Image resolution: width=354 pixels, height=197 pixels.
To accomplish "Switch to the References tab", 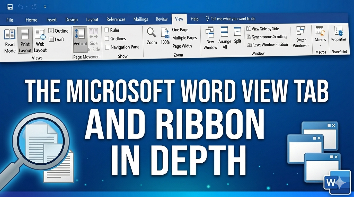I will pyautogui.click(x=116, y=19).
